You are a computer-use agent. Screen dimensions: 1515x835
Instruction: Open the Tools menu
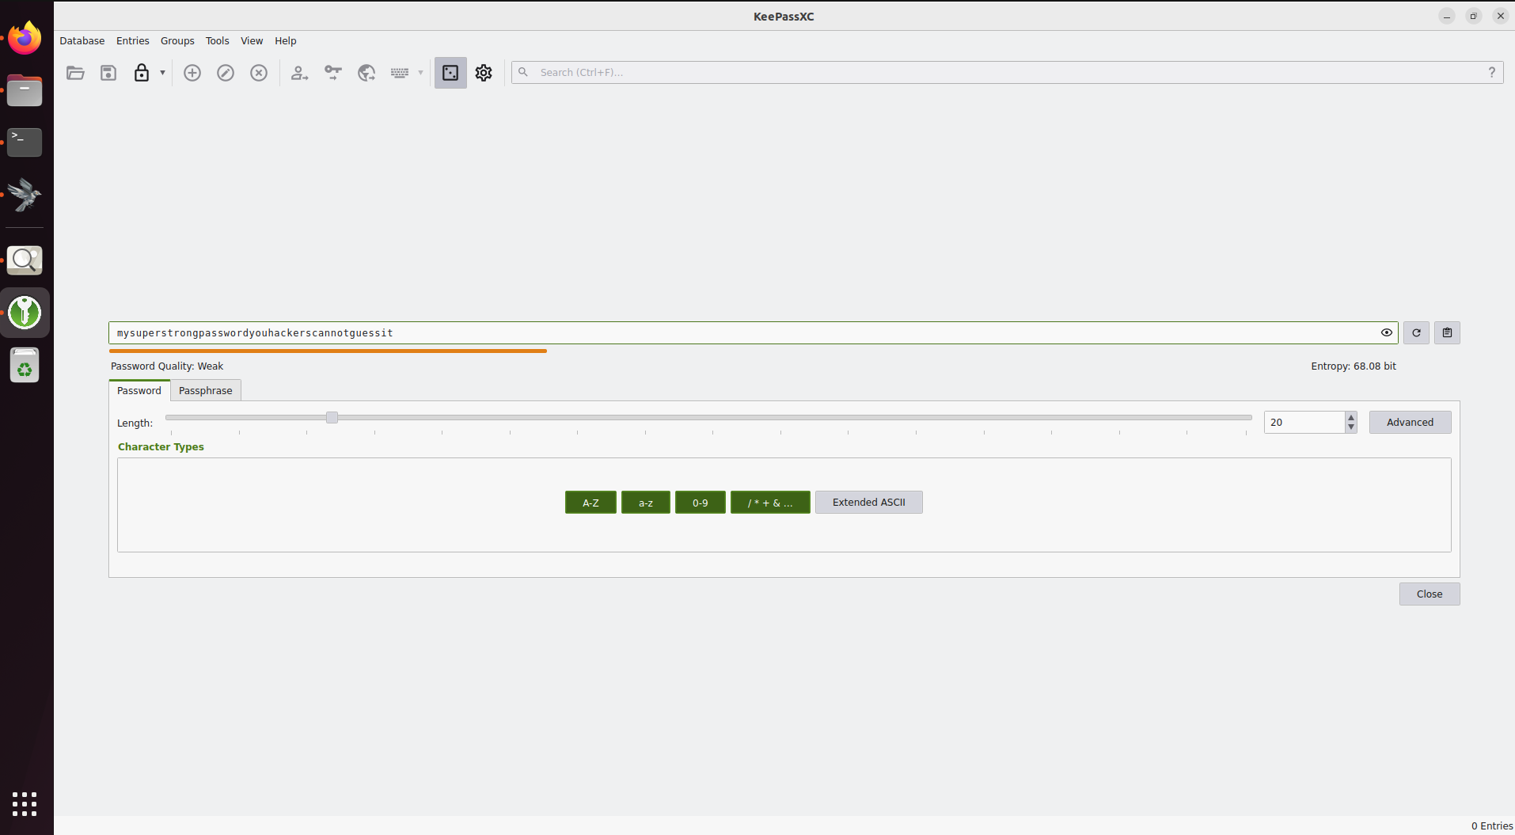click(x=217, y=41)
